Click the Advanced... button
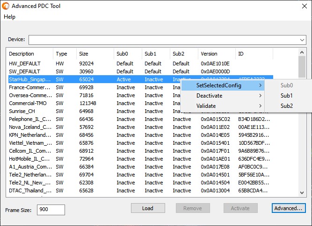 pyautogui.click(x=289, y=208)
